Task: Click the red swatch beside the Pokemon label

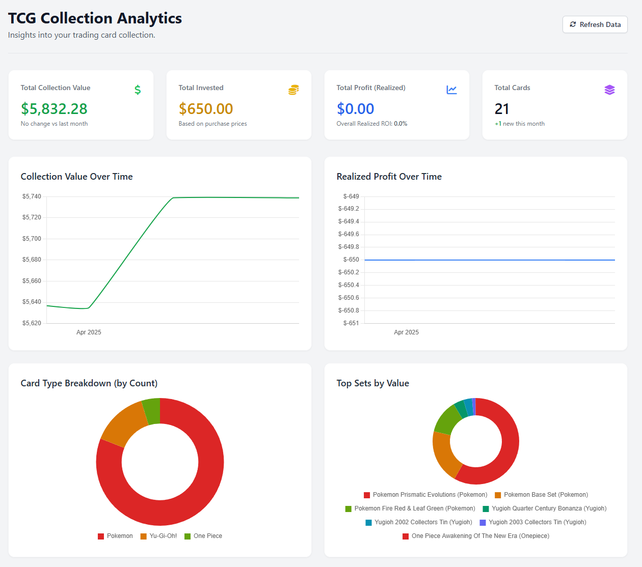Action: click(x=100, y=535)
